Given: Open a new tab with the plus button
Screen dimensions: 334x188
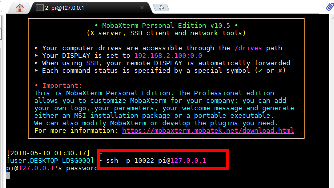Looking at the screenshot, I should (161, 8).
